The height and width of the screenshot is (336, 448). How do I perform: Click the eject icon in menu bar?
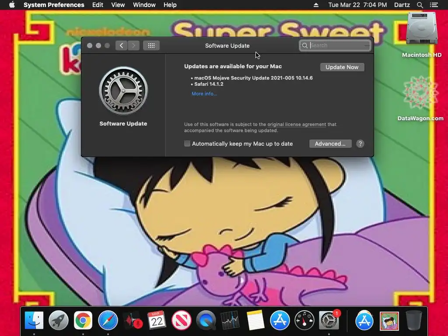(x=316, y=5)
